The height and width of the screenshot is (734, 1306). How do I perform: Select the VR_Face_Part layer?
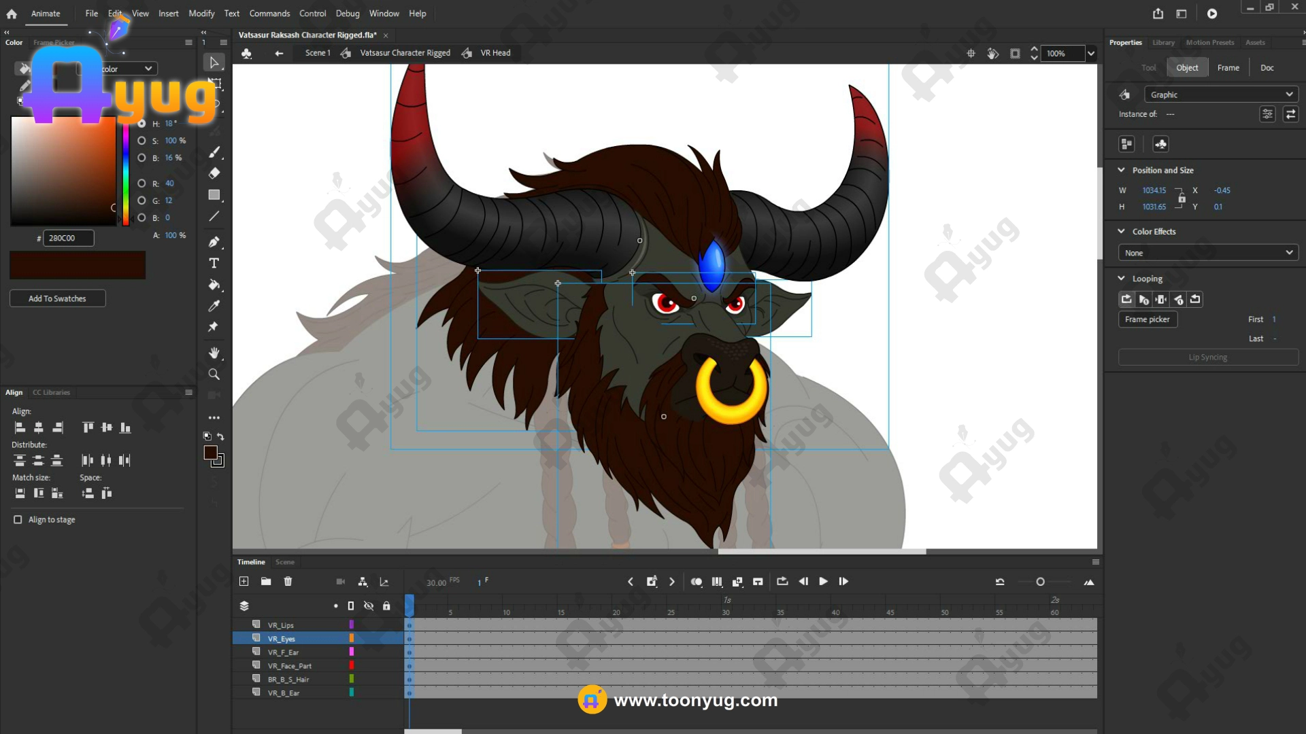(x=289, y=666)
